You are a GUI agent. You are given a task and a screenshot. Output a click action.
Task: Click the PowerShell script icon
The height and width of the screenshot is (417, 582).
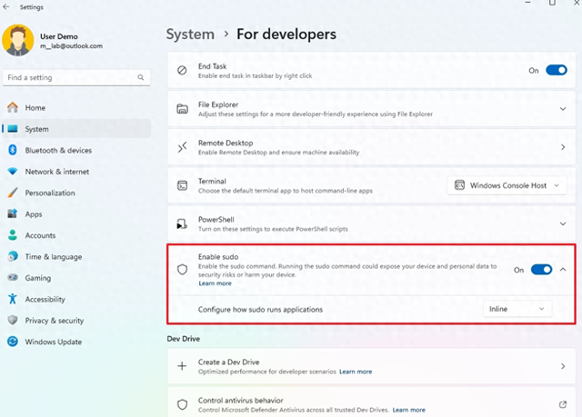[182, 223]
